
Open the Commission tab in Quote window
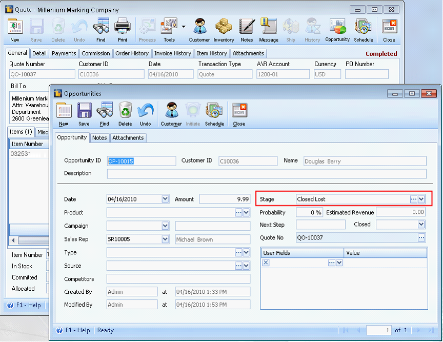point(96,53)
